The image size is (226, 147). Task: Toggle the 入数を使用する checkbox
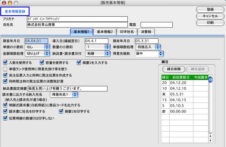5,62
